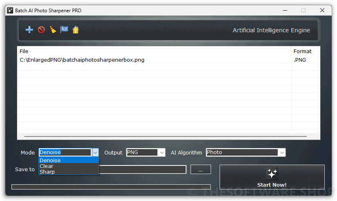Viewport: 337px width, 201px height.
Task: Click the File column header
Action: tap(154, 51)
